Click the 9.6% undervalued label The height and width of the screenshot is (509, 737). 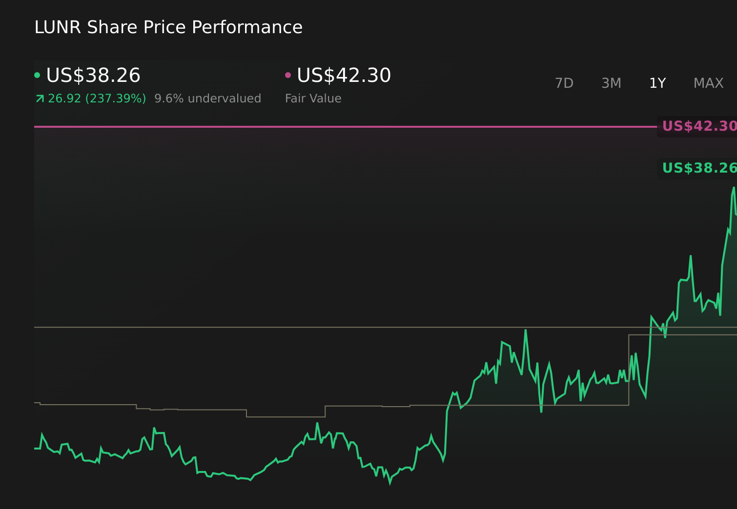208,98
